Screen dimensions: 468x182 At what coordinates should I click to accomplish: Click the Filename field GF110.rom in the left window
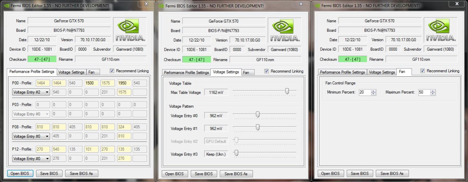tap(111, 59)
